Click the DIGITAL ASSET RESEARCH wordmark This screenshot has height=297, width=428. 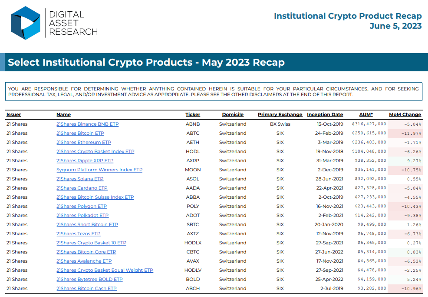point(73,23)
